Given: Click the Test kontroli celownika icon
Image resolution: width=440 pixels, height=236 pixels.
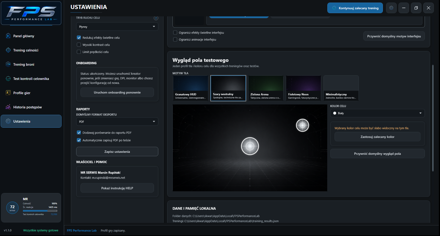Looking at the screenshot, I should (8, 79).
